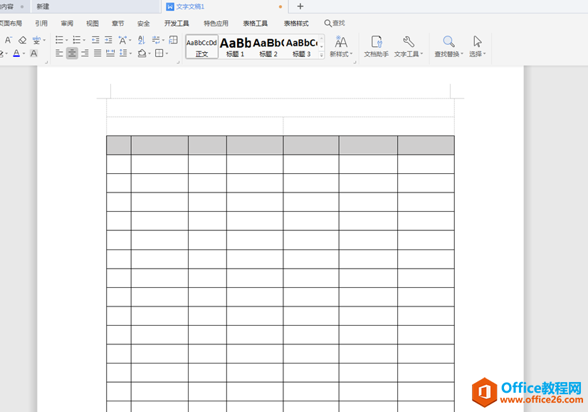The image size is (588, 412).
Task: Click the bulleted list icon
Action: pyautogui.click(x=59, y=41)
